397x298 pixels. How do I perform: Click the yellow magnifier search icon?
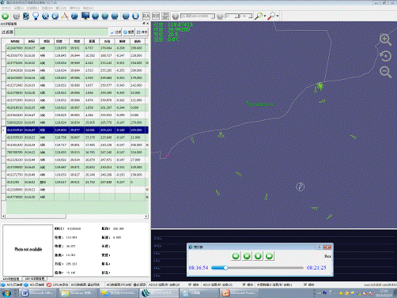point(259,16)
